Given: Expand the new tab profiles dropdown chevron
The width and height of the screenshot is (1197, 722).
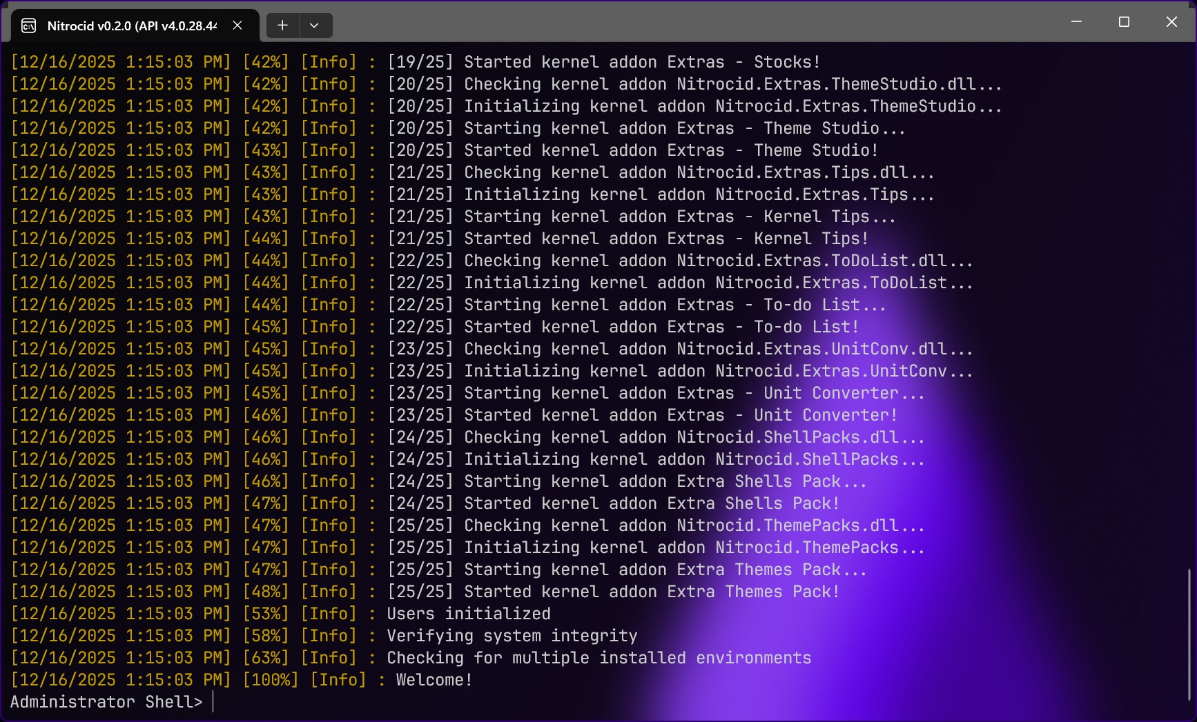Looking at the screenshot, I should (x=314, y=26).
